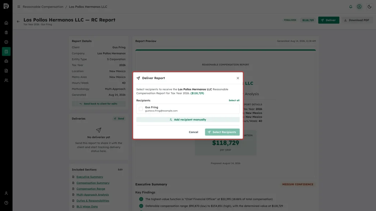376x211 pixels.
Task: Open the account sidebar icon near the bottom
Action: [x=6, y=193]
